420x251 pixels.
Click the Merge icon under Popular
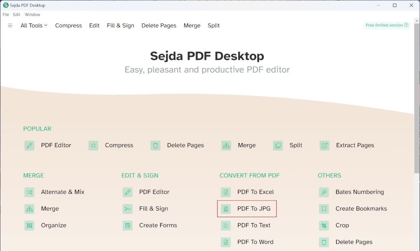click(x=226, y=146)
